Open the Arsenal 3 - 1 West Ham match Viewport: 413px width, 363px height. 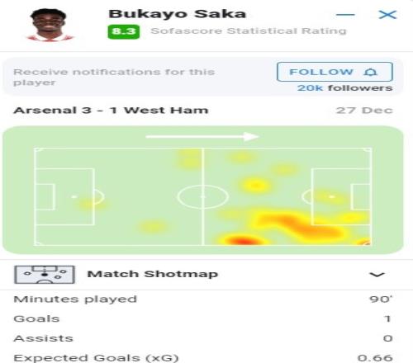coord(111,111)
